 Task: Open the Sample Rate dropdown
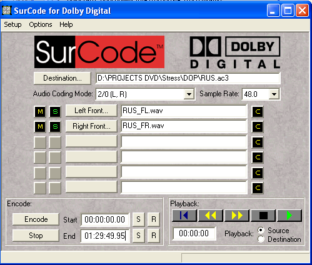274,94
